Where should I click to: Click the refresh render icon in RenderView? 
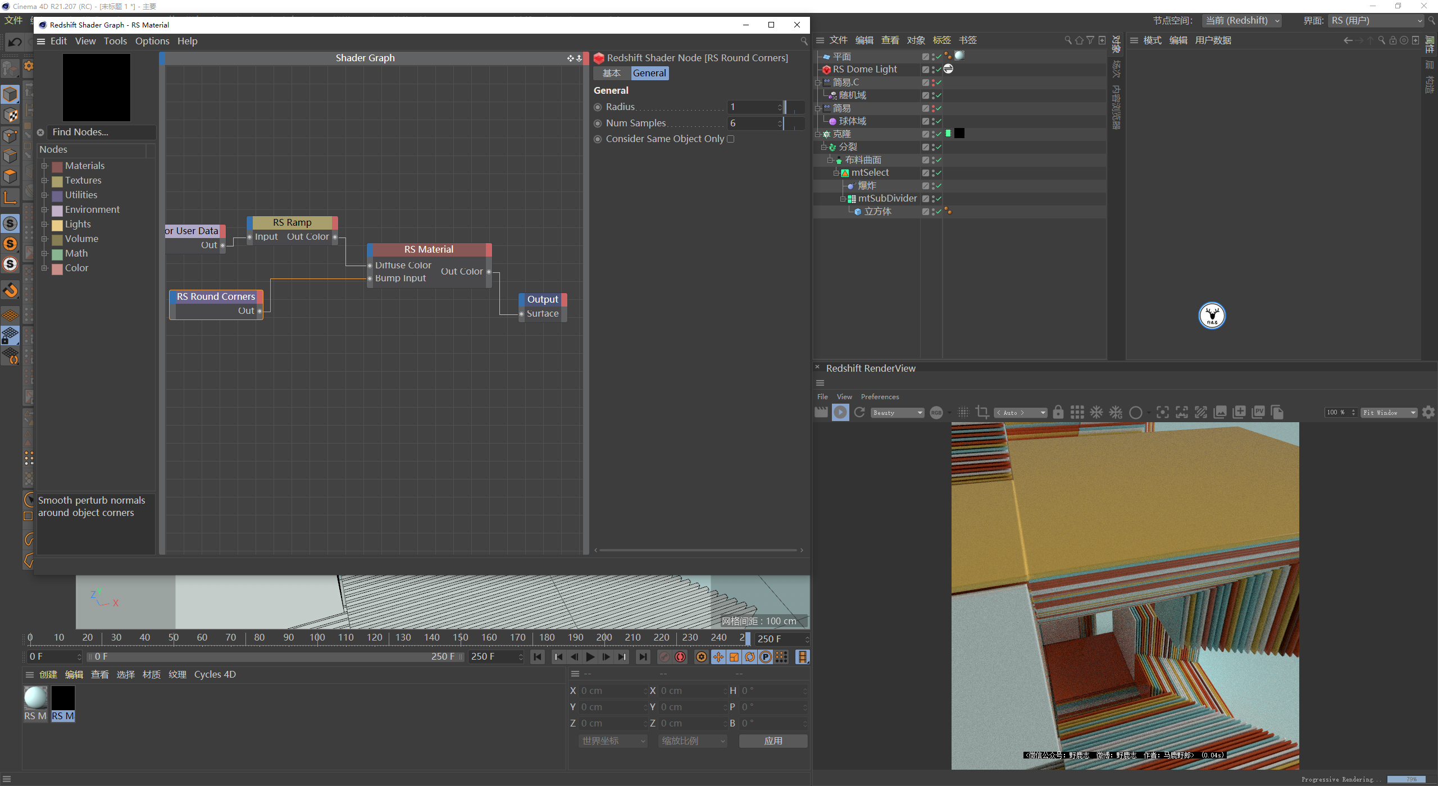(x=859, y=413)
